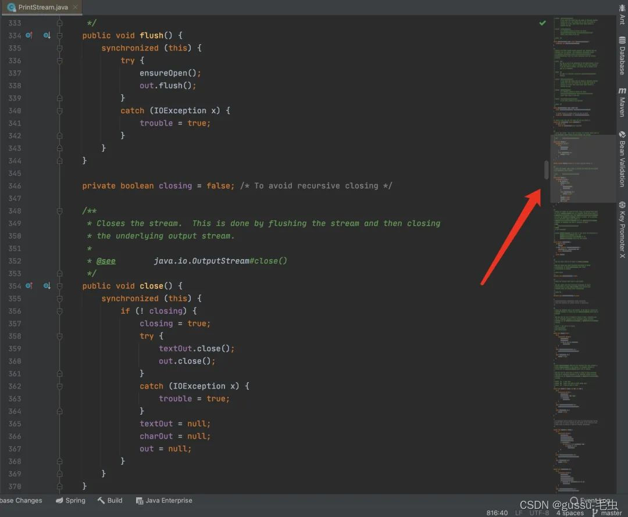Collapse the catch block at line 362
The height and width of the screenshot is (517, 628).
(x=60, y=386)
